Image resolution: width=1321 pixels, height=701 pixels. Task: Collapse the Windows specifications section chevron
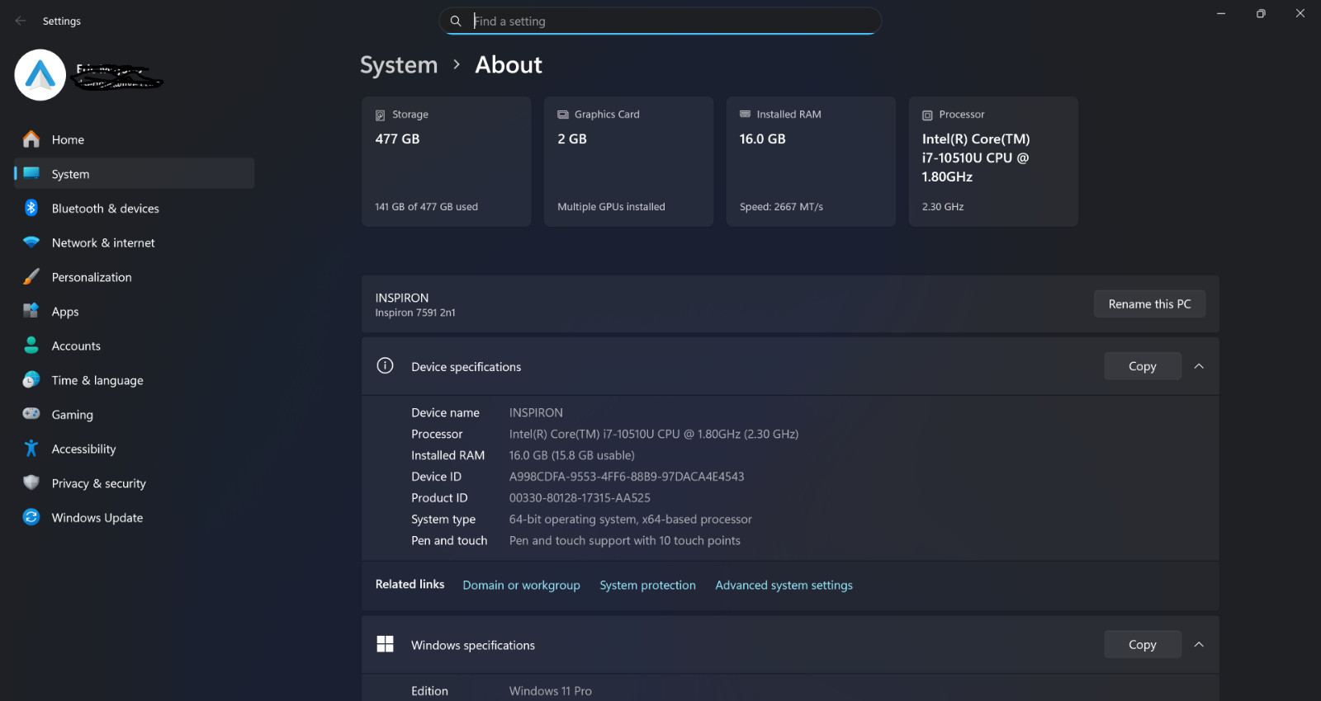[1199, 644]
